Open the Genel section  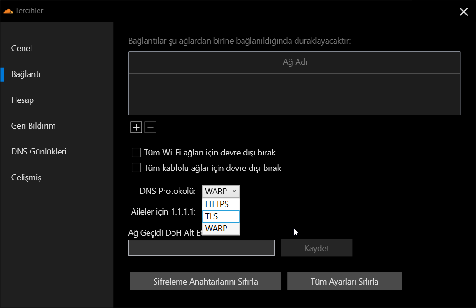pos(22,48)
